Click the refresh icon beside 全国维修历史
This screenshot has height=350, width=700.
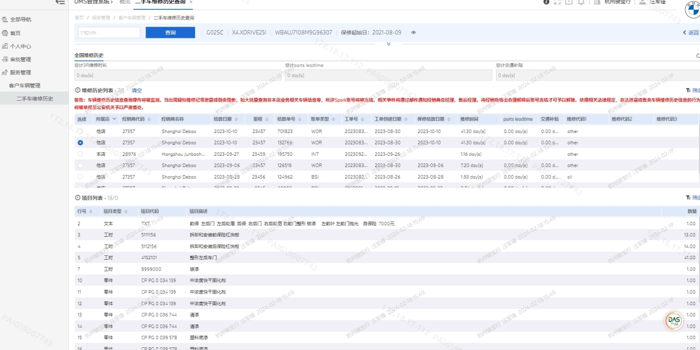pos(698,56)
